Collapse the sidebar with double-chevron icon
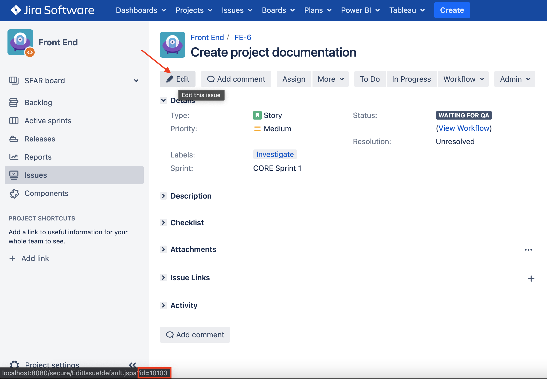This screenshot has width=547, height=379. tap(132, 365)
